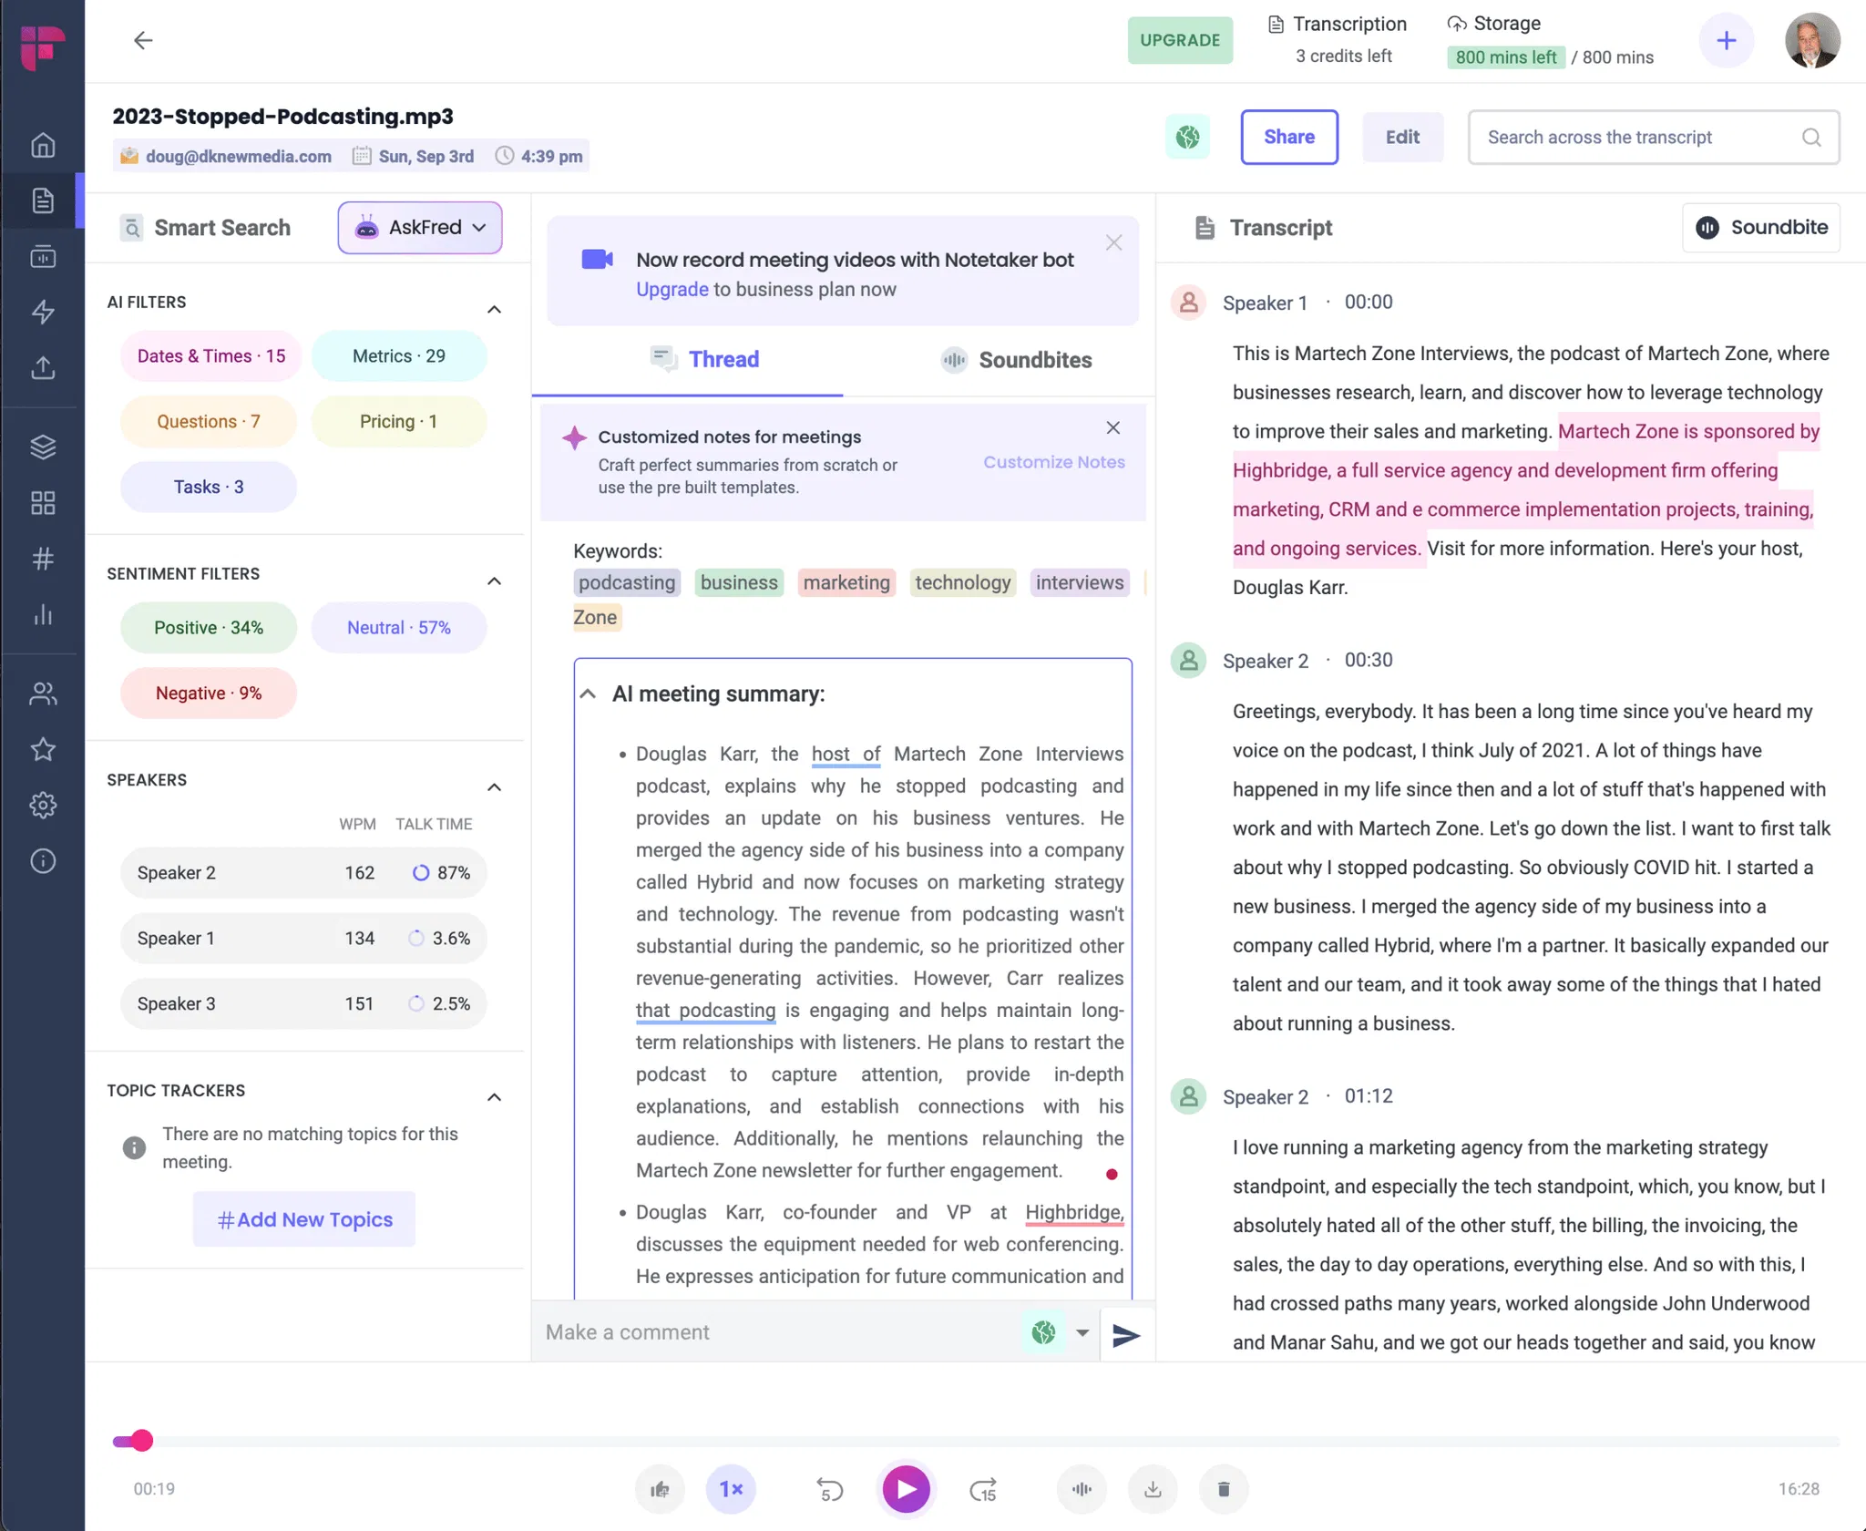Click the Customize Notes link
The height and width of the screenshot is (1531, 1866).
(1053, 462)
